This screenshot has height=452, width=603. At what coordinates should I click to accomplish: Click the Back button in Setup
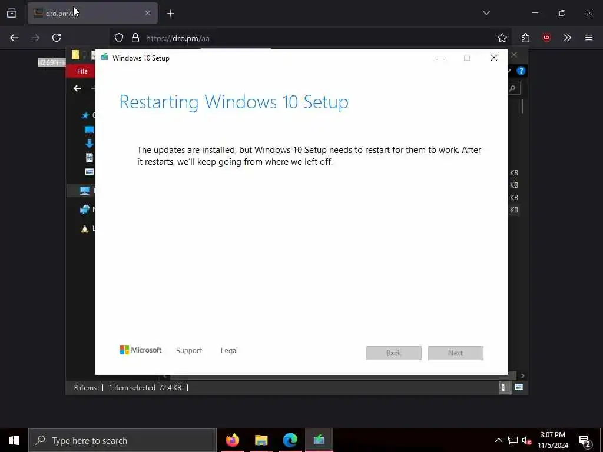tap(394, 353)
